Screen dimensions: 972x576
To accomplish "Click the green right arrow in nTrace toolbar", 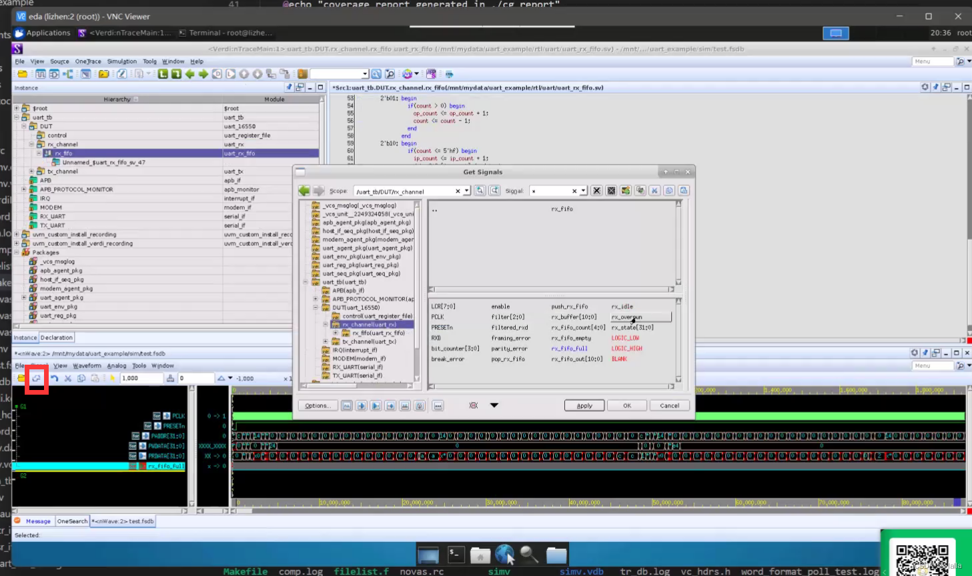I will [x=203, y=74].
